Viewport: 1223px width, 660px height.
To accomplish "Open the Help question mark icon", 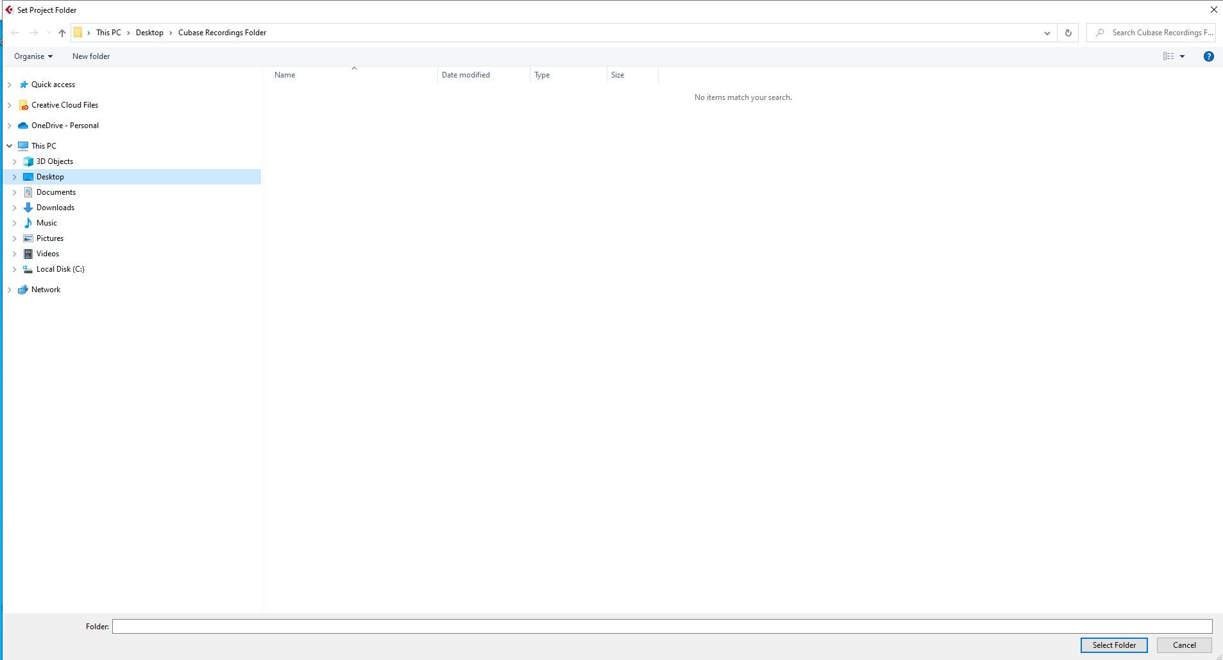I will [x=1208, y=56].
